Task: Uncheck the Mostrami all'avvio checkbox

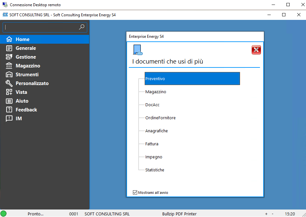Action: point(135,193)
